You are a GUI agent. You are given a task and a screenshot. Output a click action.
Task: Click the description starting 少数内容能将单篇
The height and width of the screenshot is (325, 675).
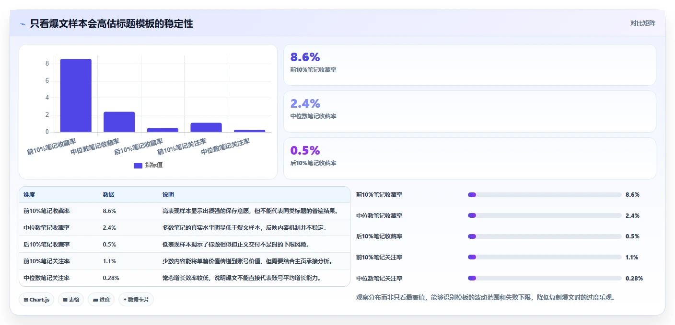247,261
